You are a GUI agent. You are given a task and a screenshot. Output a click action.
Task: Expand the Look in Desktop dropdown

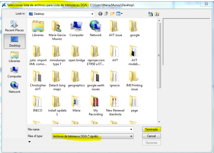(92, 14)
